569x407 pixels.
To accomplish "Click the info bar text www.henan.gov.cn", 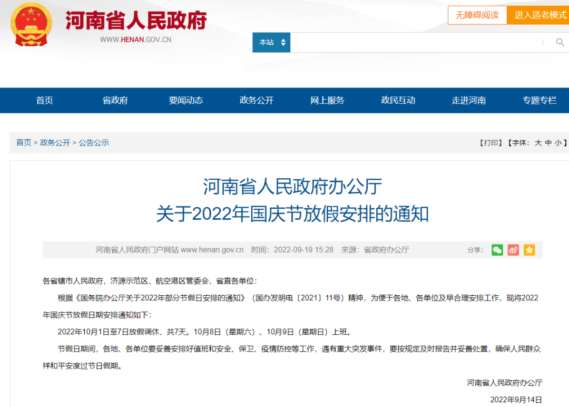I will click(212, 250).
